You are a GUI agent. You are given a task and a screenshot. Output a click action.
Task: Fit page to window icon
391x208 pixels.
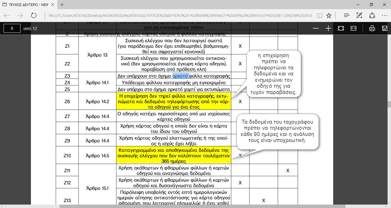(x=341, y=28)
